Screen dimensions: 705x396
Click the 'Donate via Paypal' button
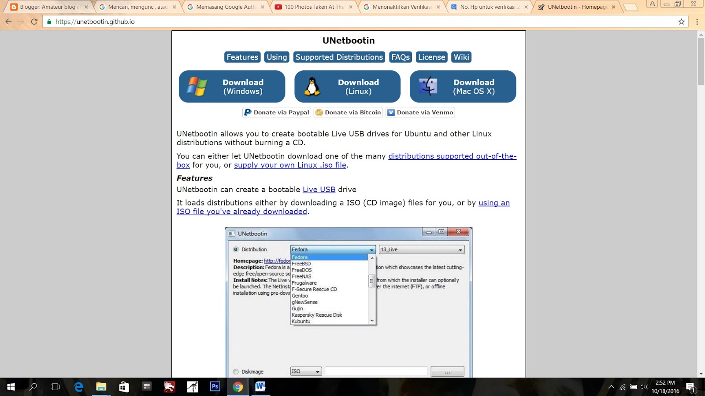(277, 113)
